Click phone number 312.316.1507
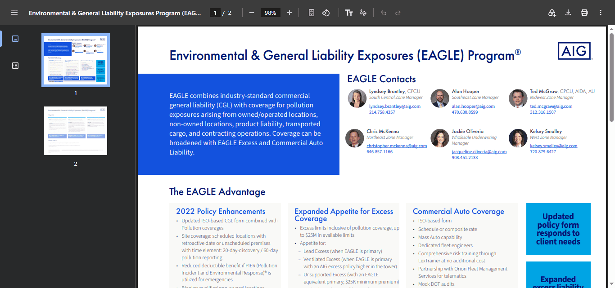The image size is (615, 288). click(x=543, y=112)
